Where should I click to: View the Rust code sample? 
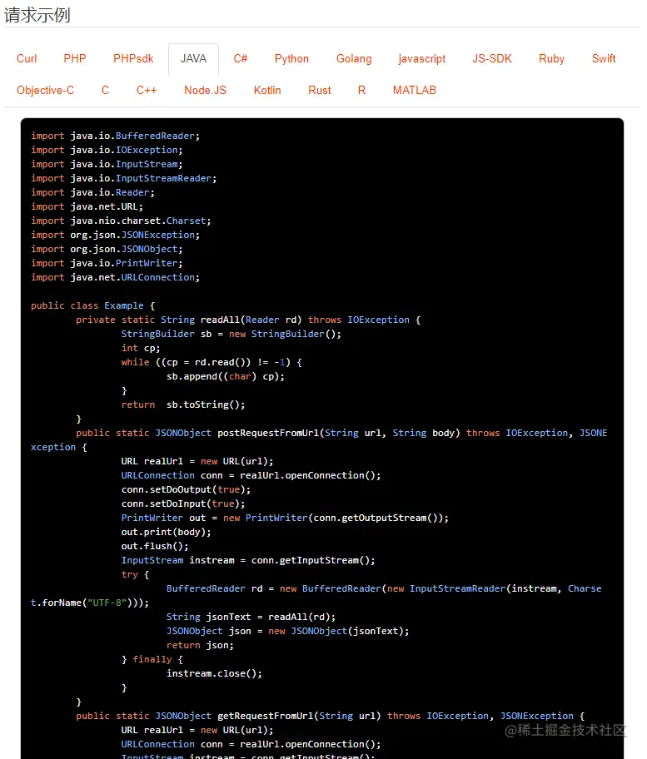(320, 90)
